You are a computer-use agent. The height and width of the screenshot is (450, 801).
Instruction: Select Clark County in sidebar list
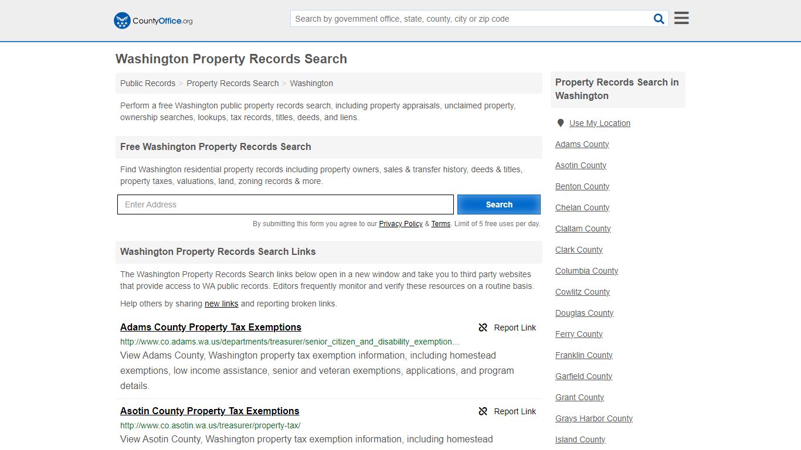pyautogui.click(x=579, y=250)
